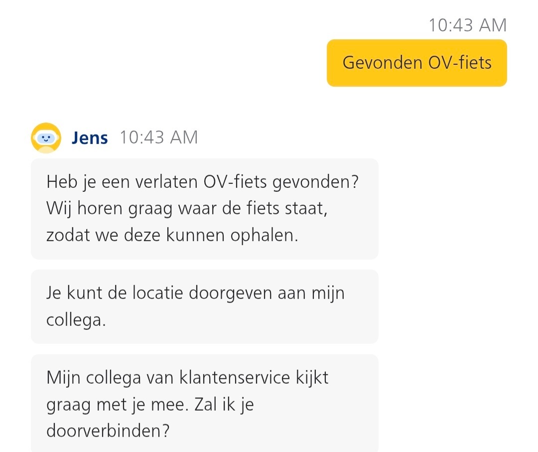
Task: Select the yellow 'Gevonden OV-fiets' bubble
Action: coord(416,63)
